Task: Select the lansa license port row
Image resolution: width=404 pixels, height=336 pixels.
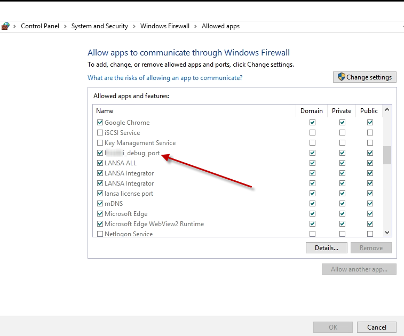Action: (x=129, y=194)
